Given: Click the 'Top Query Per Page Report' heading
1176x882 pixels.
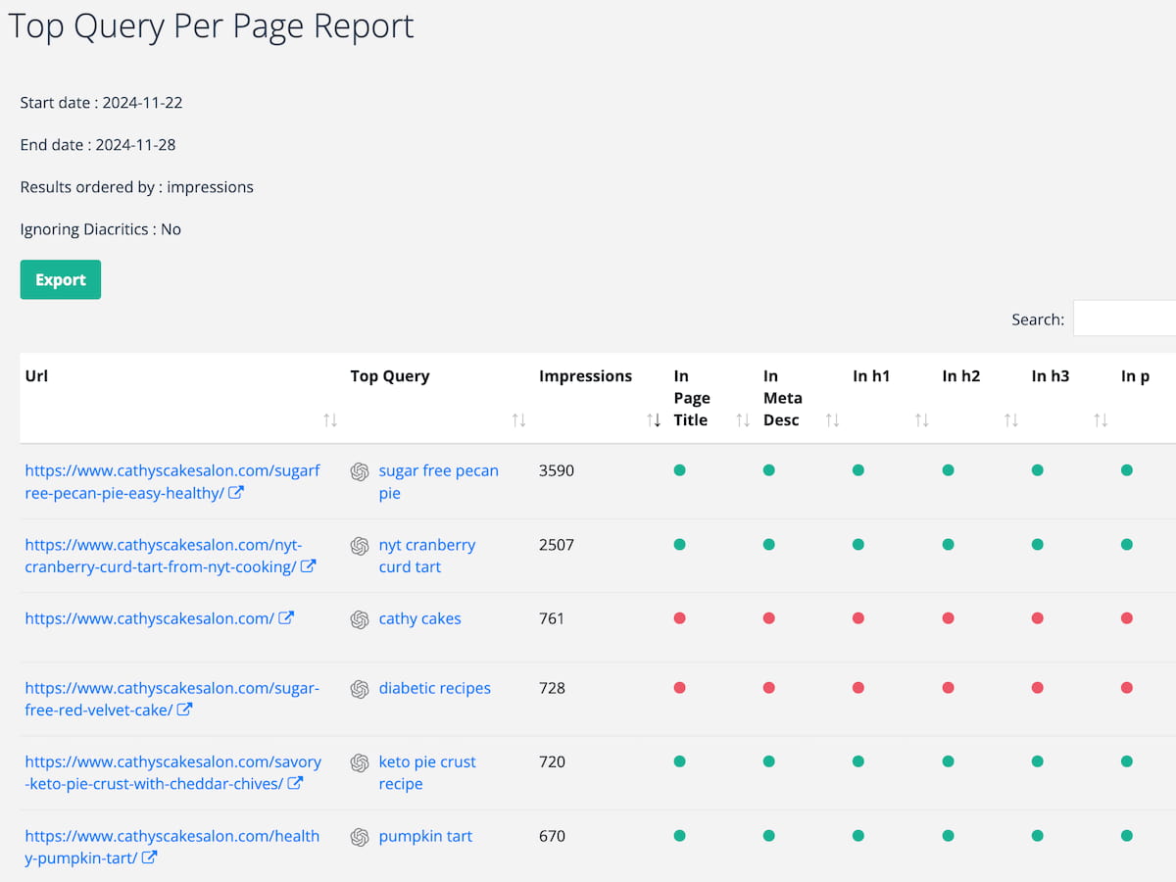Looking at the screenshot, I should click(x=211, y=26).
